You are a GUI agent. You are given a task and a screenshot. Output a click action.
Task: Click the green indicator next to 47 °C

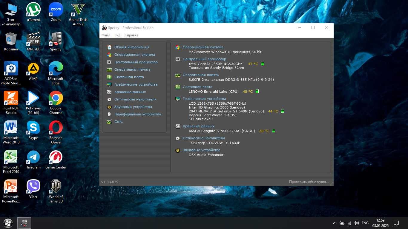point(263,64)
